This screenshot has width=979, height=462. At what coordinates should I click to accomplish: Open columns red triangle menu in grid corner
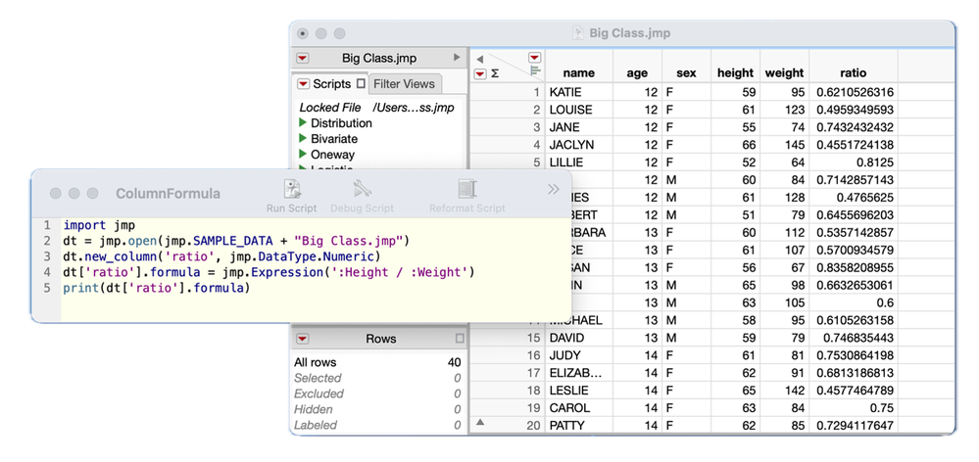click(534, 58)
